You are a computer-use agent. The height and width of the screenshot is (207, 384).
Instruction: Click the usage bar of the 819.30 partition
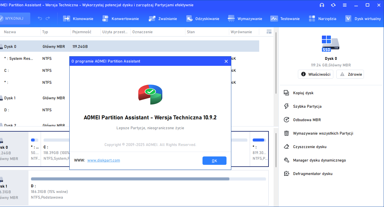[x=259, y=140]
